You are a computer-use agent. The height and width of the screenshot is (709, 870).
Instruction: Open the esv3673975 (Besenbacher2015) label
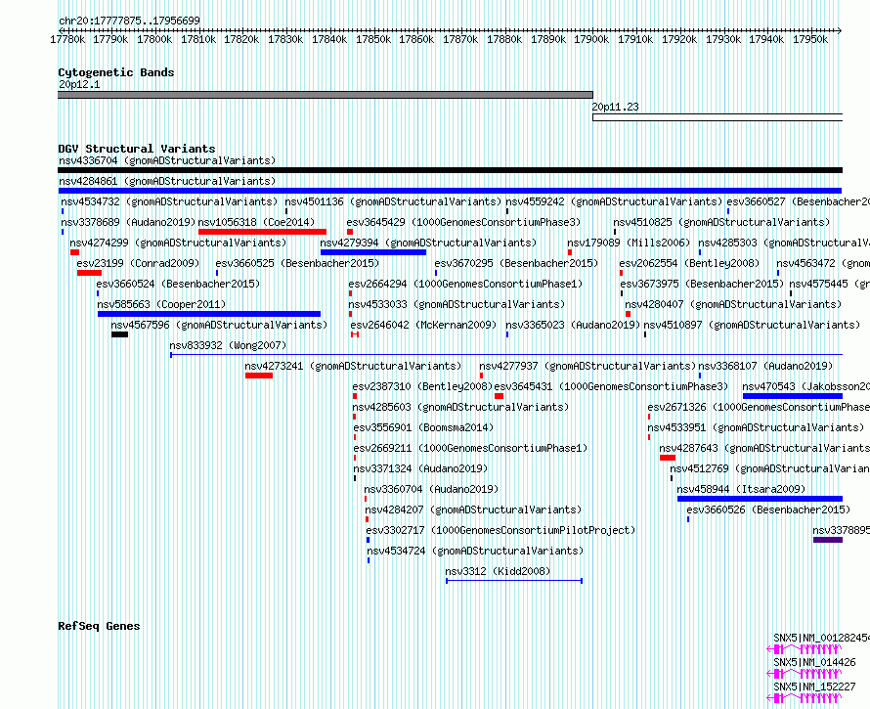702,284
